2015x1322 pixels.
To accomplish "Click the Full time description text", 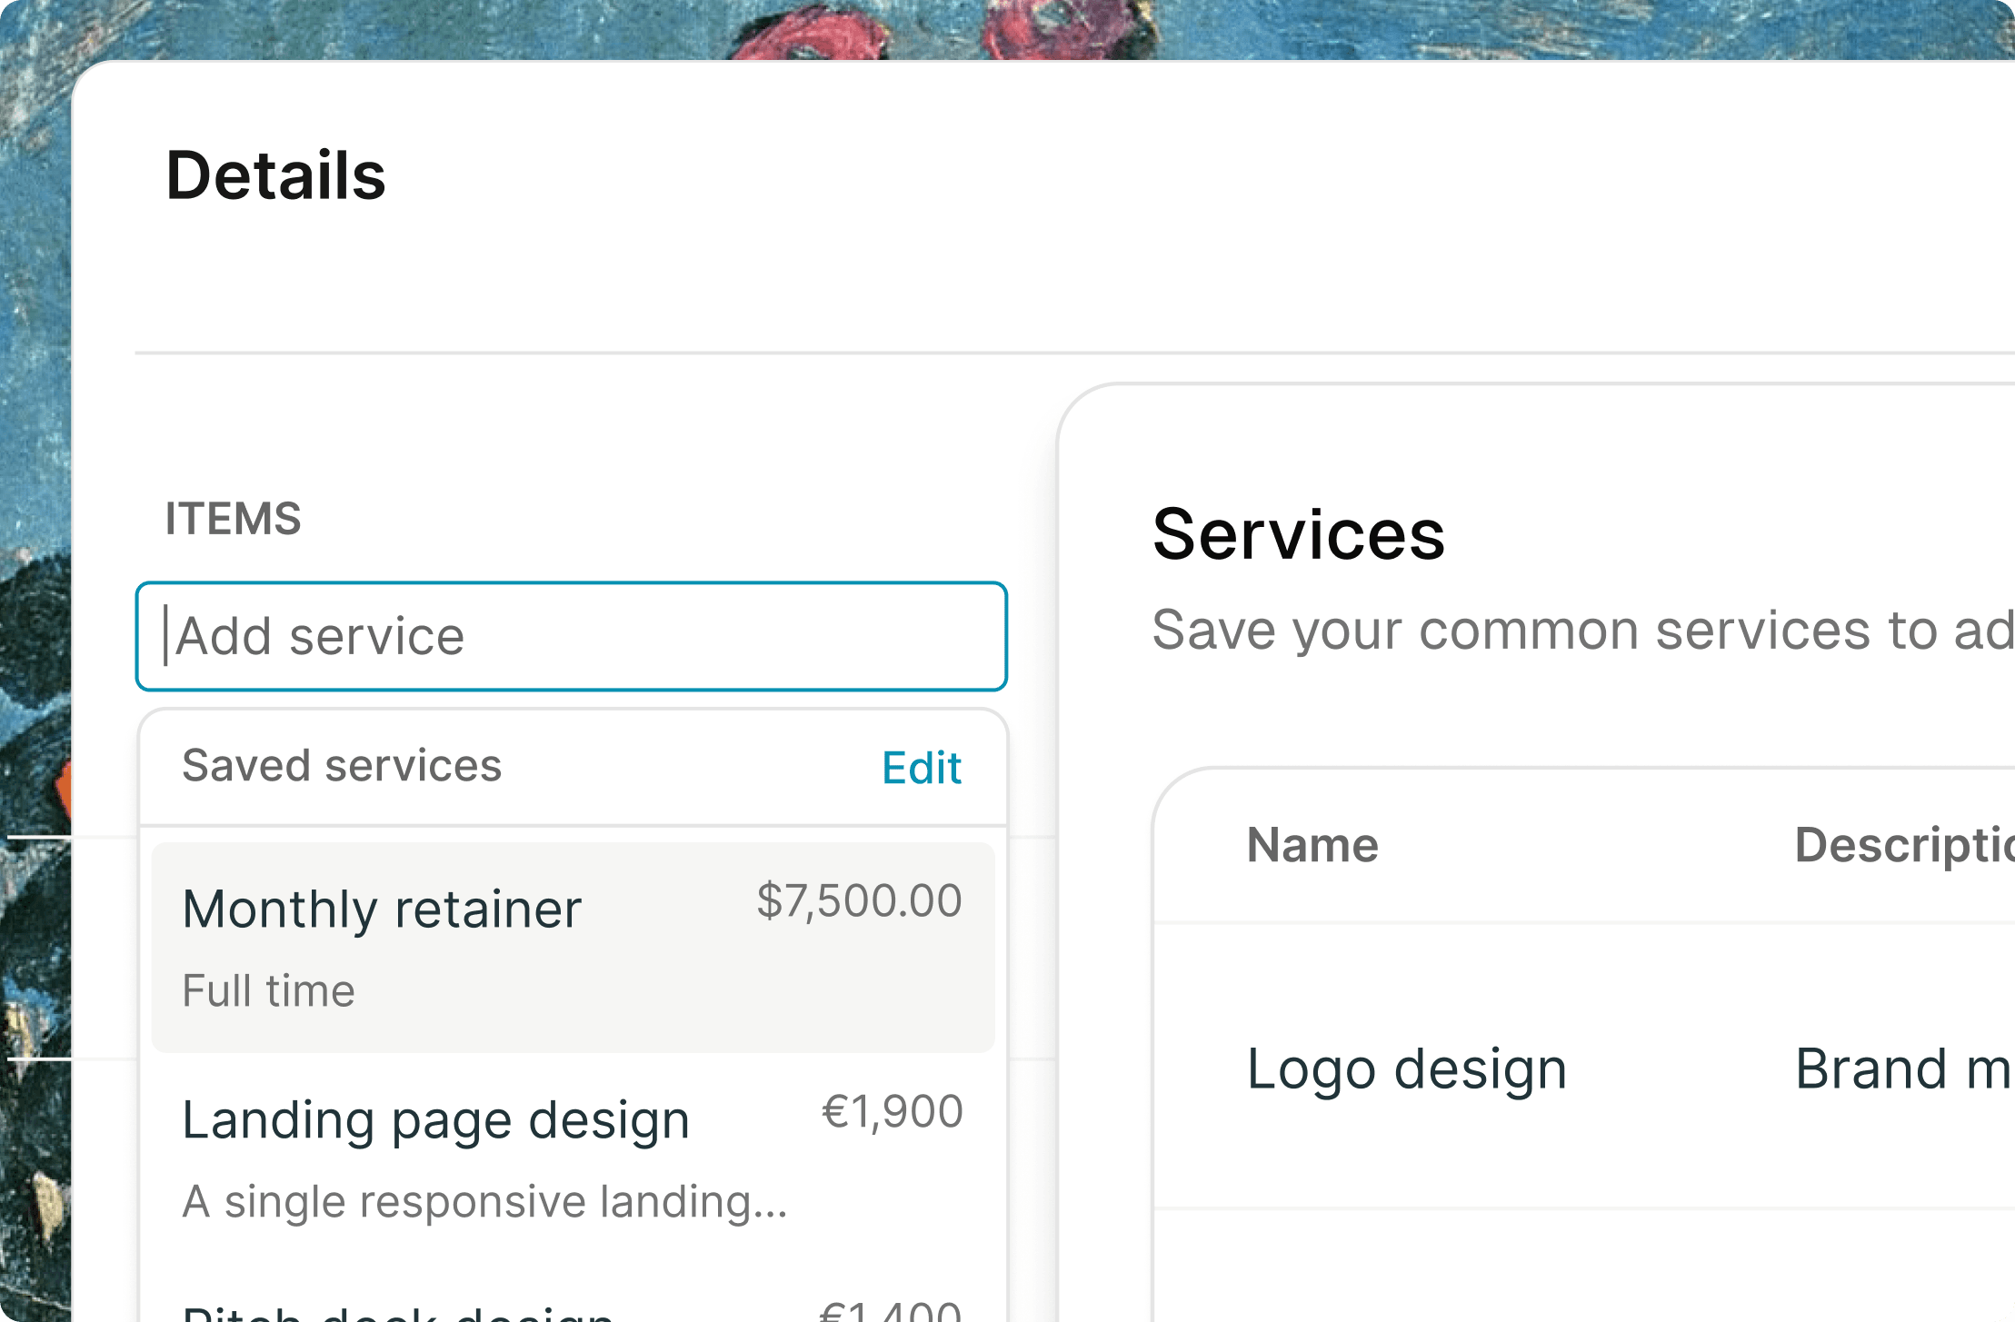I will [268, 990].
